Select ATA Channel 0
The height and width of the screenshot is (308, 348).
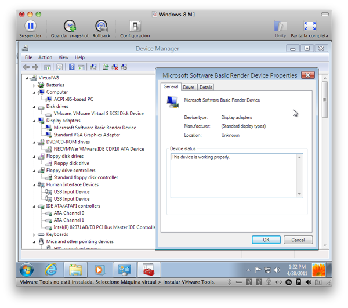tap(69, 213)
